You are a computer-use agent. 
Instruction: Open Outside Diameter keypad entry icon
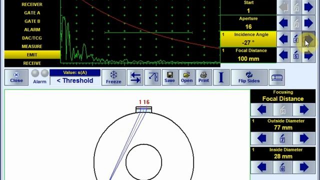[282, 138]
